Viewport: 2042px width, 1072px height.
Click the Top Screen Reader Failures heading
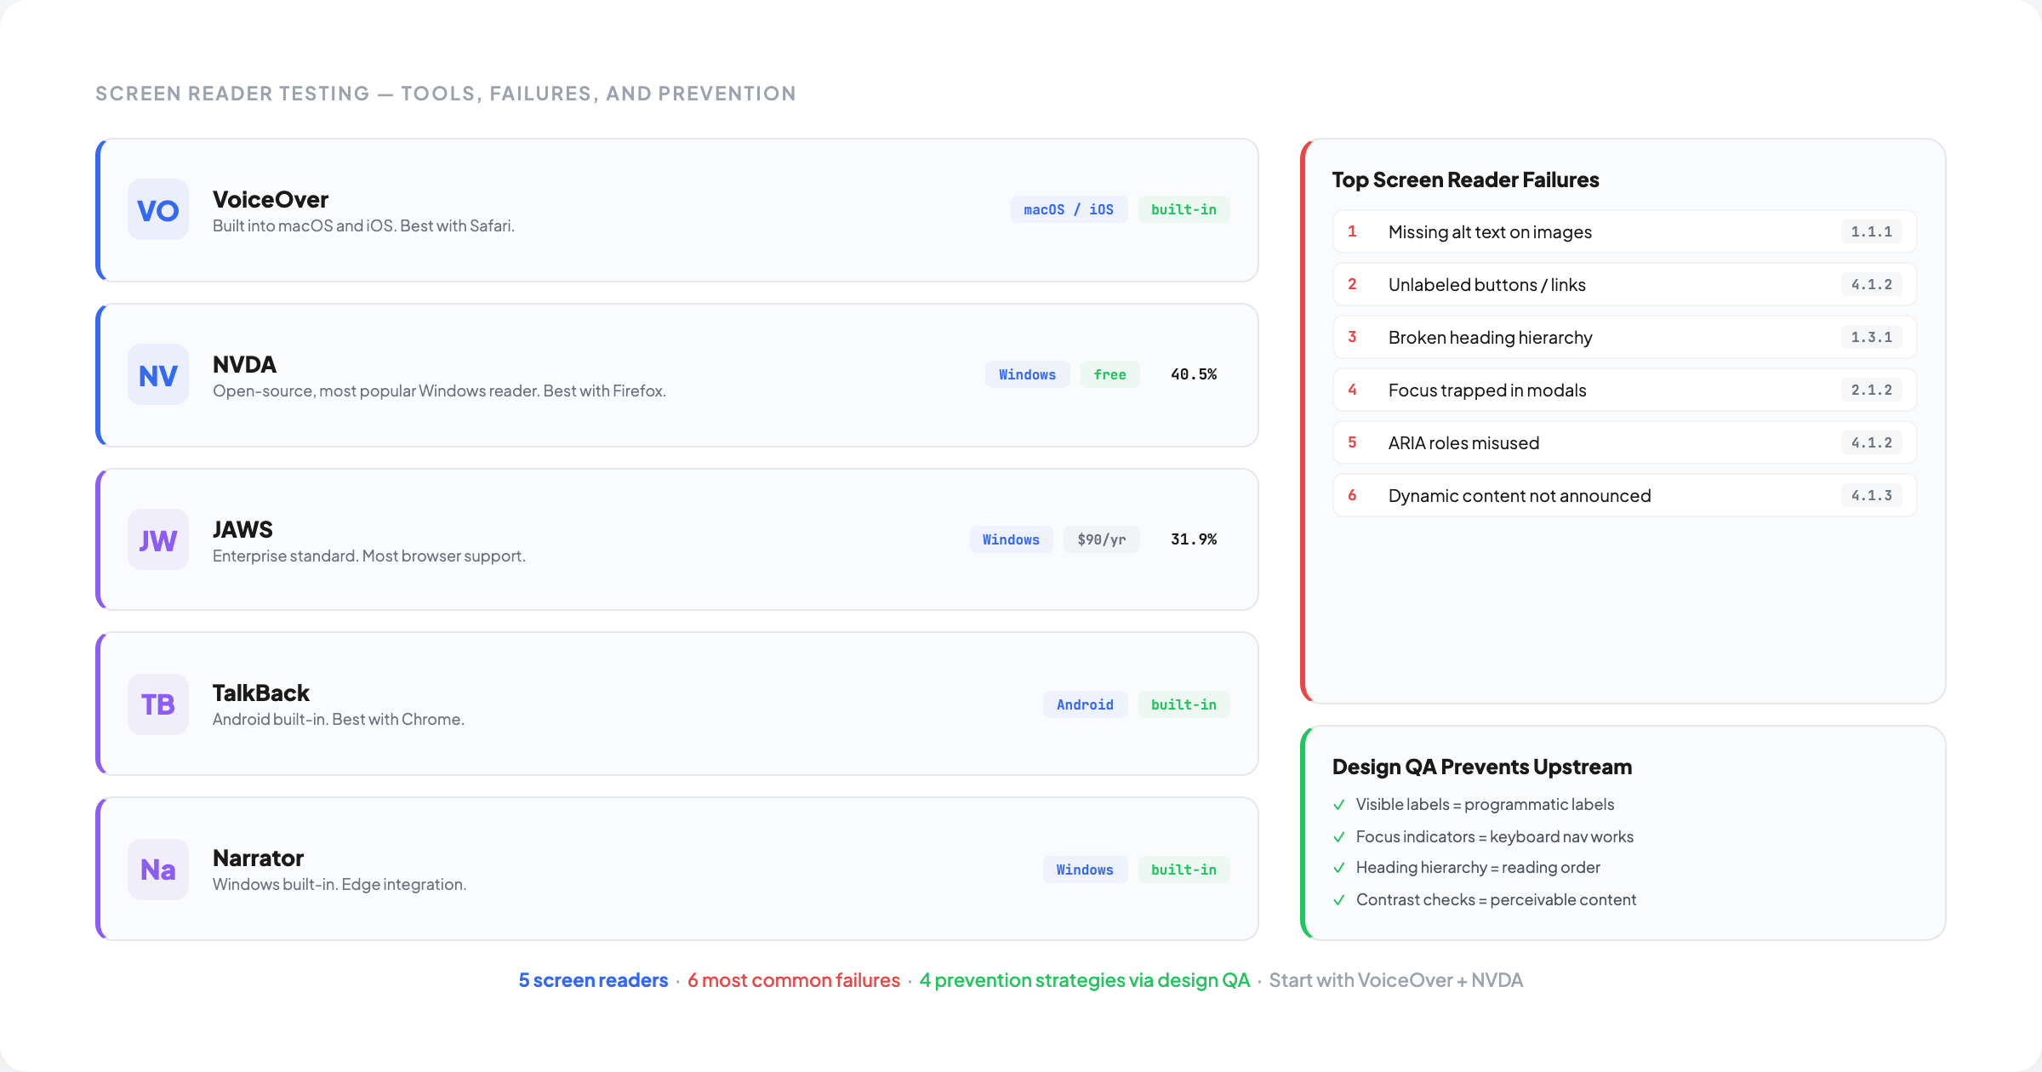(x=1465, y=180)
